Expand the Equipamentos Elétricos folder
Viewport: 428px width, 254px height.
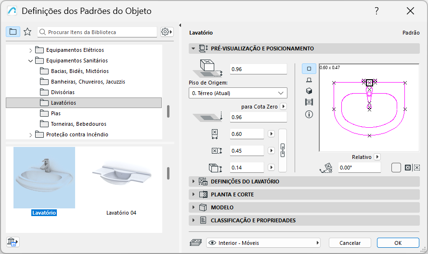tap(31, 50)
